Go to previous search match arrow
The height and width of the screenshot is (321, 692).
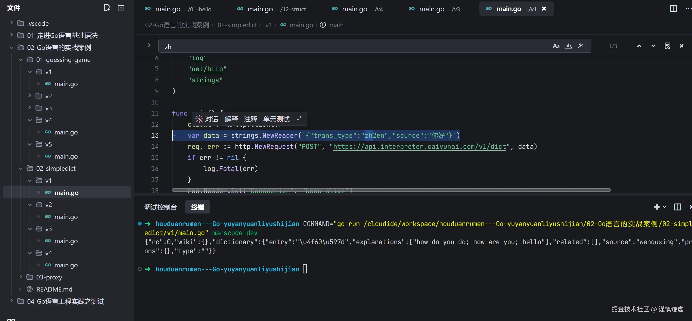(x=639, y=46)
